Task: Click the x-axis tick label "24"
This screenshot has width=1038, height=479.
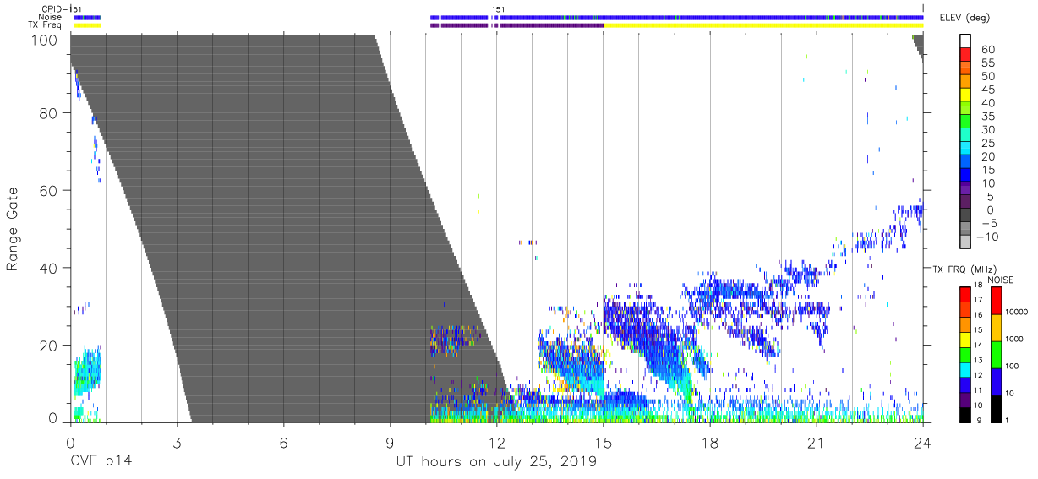Action: click(x=923, y=443)
